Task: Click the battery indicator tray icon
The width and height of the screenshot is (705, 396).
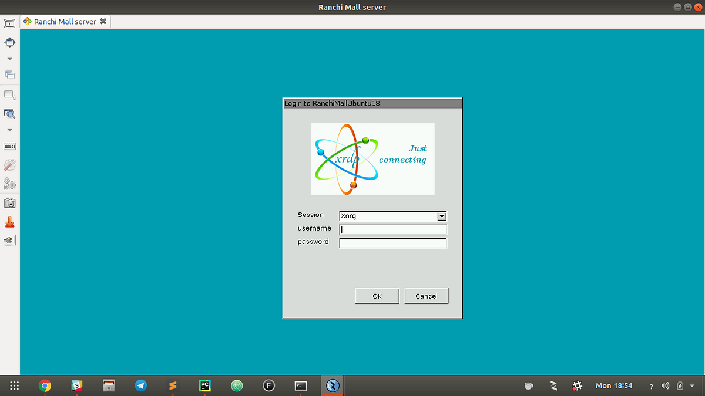Action: click(680, 385)
